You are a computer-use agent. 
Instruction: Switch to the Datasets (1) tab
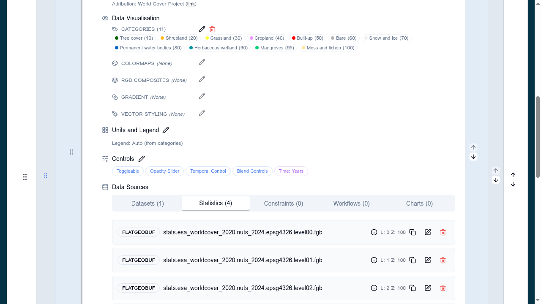(148, 204)
